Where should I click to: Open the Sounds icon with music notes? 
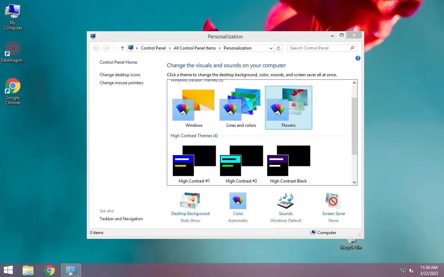[x=285, y=201]
